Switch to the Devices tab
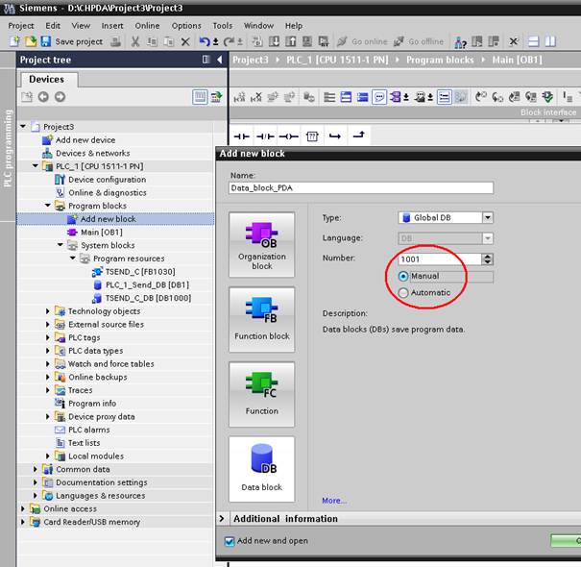Viewport: 581px width, 567px height. tap(46, 80)
